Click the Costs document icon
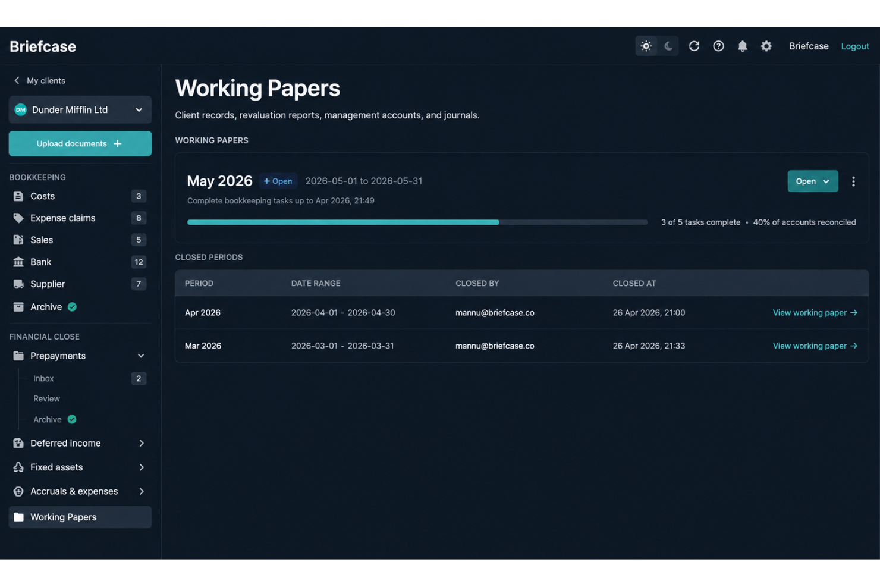The width and height of the screenshot is (880, 587). (x=18, y=196)
